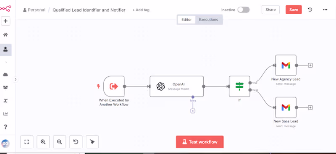Click the Add tag link
Viewport: 336px width, 154px height.
(141, 10)
